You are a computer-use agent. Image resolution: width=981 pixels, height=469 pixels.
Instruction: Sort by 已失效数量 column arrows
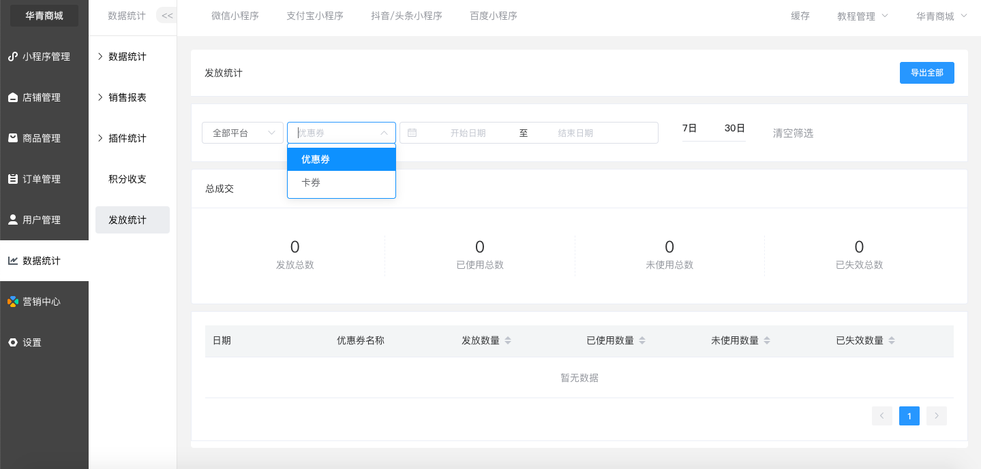pos(892,340)
